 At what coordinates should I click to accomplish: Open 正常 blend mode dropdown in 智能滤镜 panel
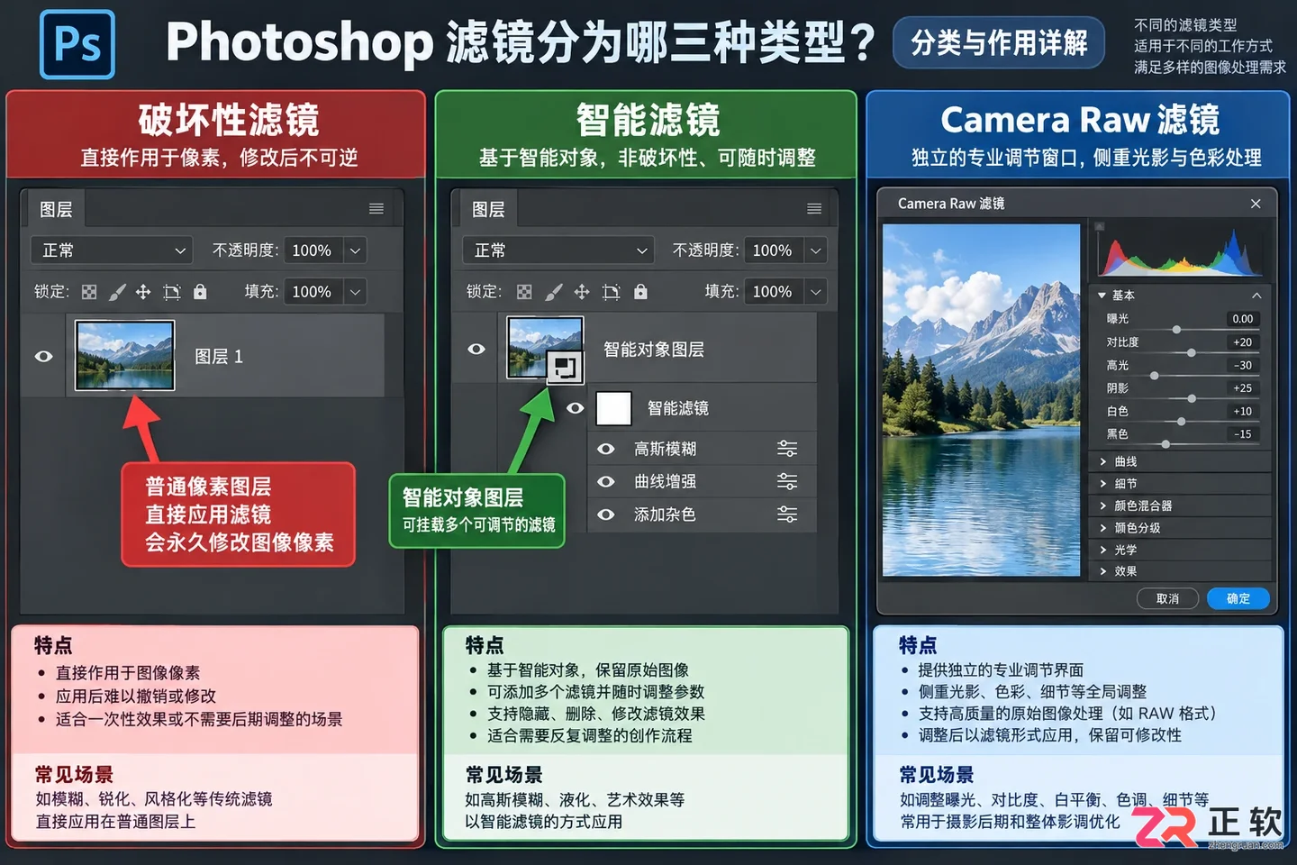tap(558, 250)
